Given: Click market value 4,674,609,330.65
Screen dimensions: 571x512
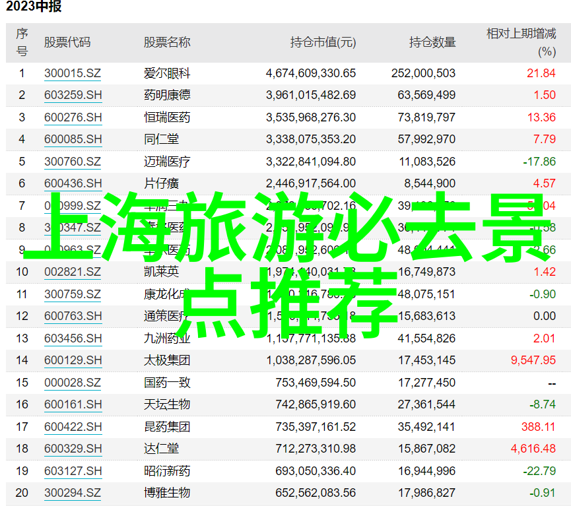Looking at the screenshot, I should (311, 73).
